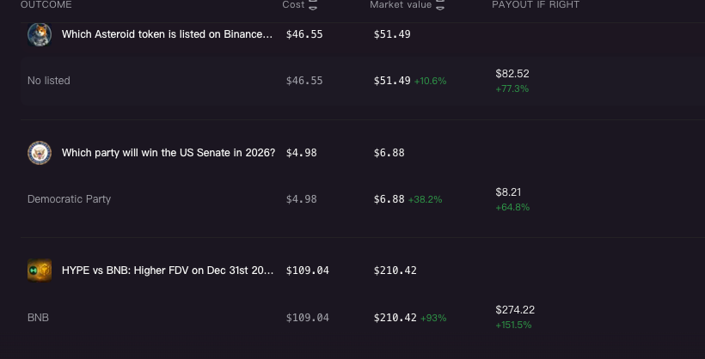Image resolution: width=705 pixels, height=359 pixels.
Task: Open the Asteroid token market dog icon
Action: tap(40, 34)
